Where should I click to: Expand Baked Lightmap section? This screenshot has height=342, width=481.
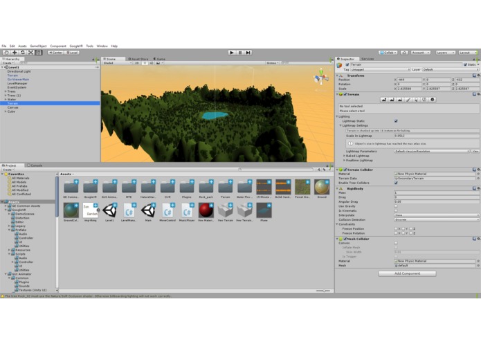[x=344, y=156]
